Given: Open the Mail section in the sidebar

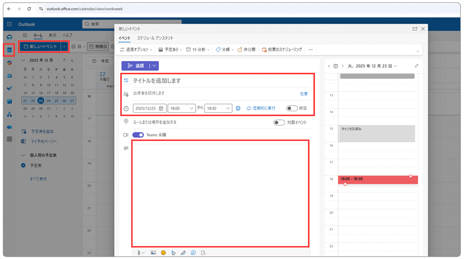Looking at the screenshot, I should [x=9, y=37].
